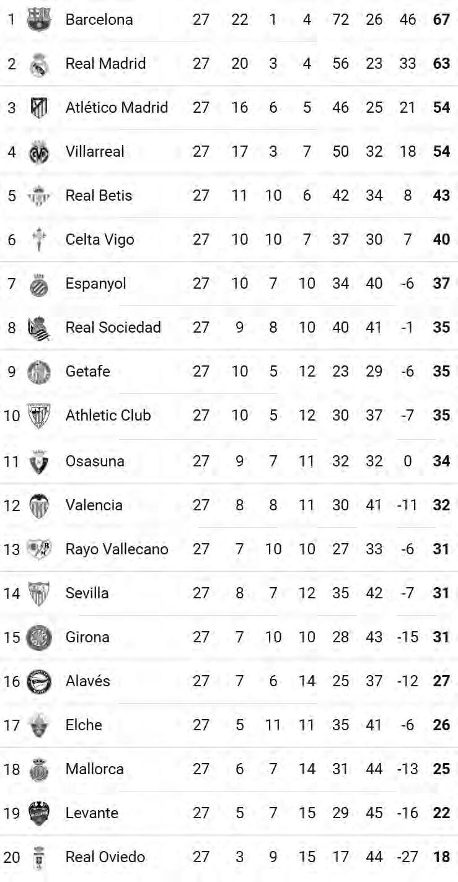Click the Espanyol club badge
The height and width of the screenshot is (882, 458).
coord(39,284)
